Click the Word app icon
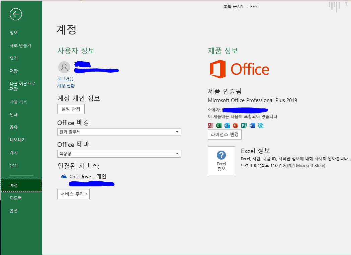The image size is (351, 255). (x=252, y=125)
